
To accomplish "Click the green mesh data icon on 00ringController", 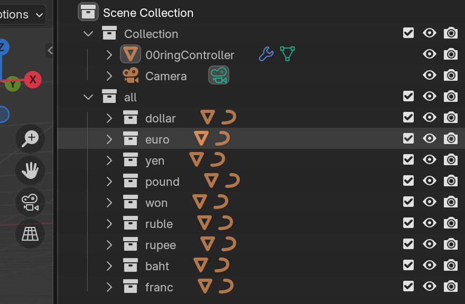I will click(287, 54).
